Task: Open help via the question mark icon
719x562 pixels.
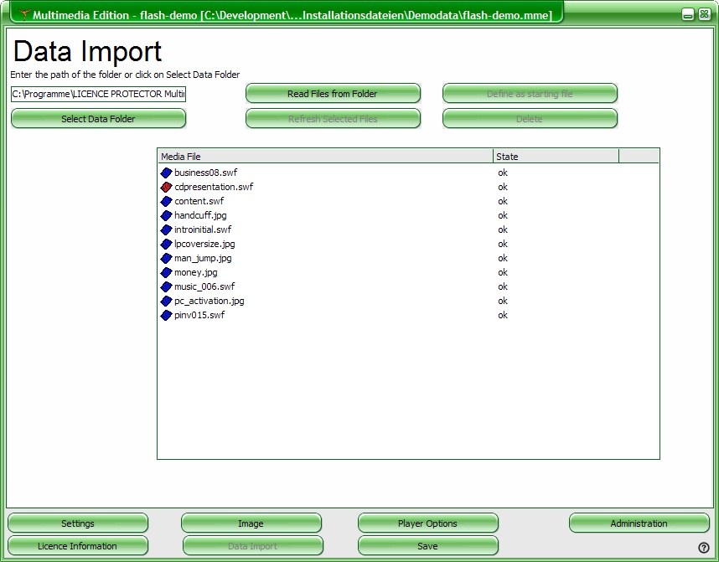Action: point(704,548)
